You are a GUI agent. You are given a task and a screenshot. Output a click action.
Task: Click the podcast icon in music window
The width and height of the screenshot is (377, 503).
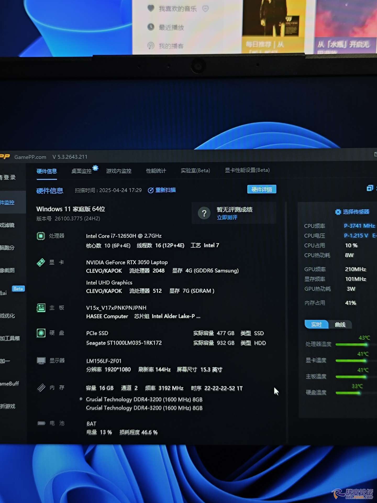point(151,46)
